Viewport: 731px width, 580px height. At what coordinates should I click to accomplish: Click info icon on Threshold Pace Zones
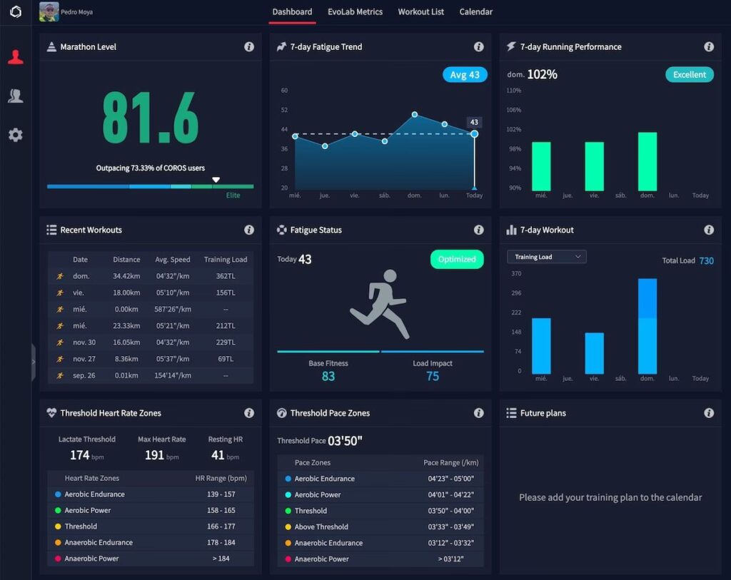tap(479, 413)
